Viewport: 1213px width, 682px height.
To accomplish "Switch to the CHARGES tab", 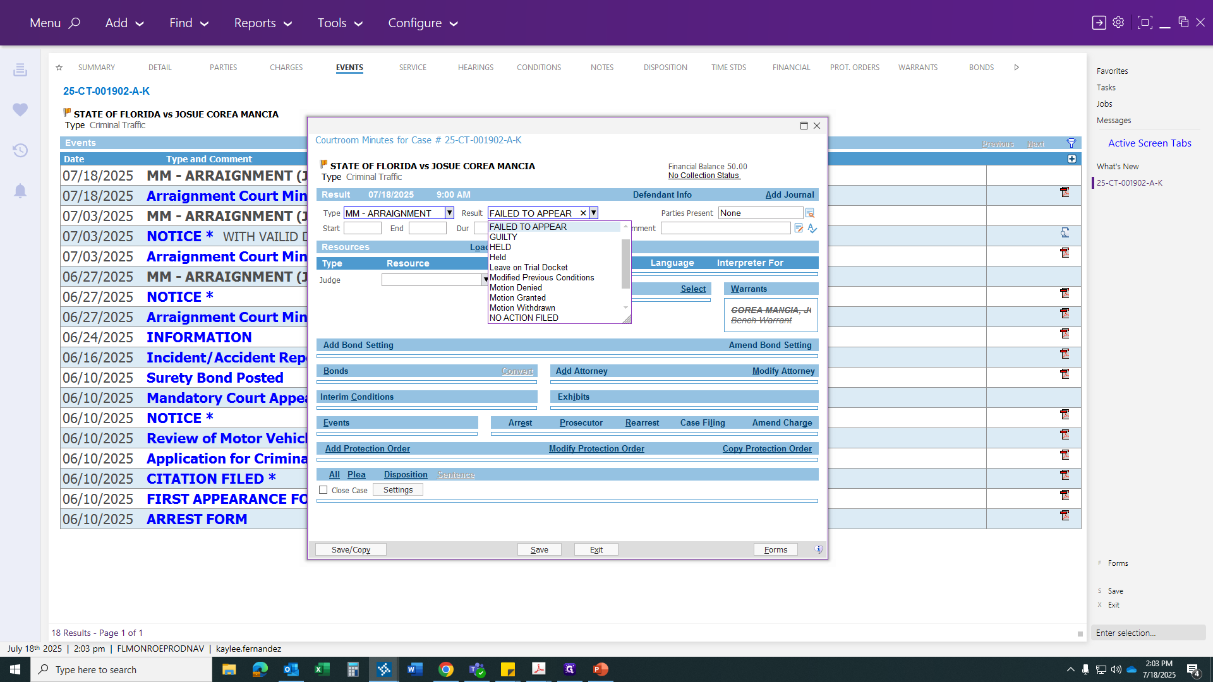I will [286, 68].
